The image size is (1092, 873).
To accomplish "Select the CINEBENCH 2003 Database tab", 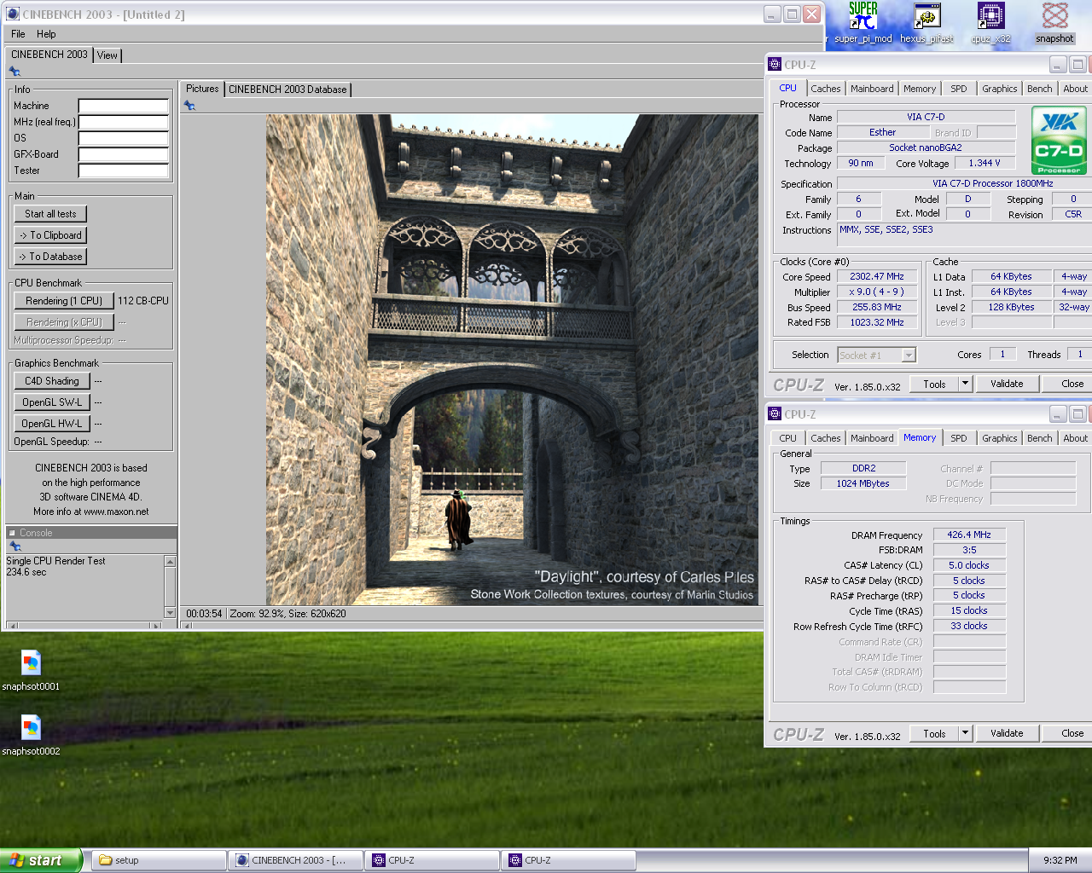I will (x=288, y=89).
